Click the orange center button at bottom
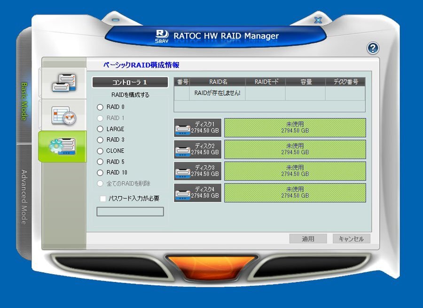423x308 pixels. [212, 267]
